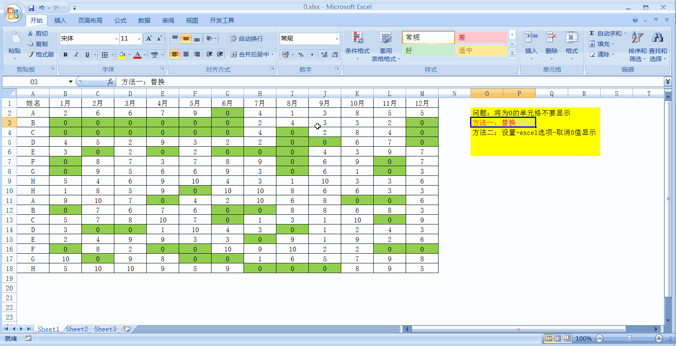The image size is (676, 346).
Task: Click the 排序和筛选 sort and filter icon
Action: point(637,38)
